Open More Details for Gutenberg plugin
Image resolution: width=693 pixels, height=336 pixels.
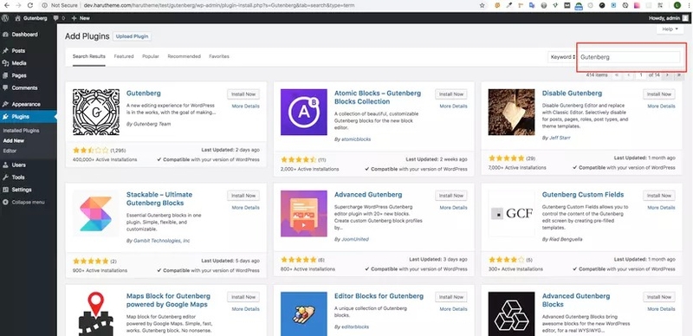(246, 107)
